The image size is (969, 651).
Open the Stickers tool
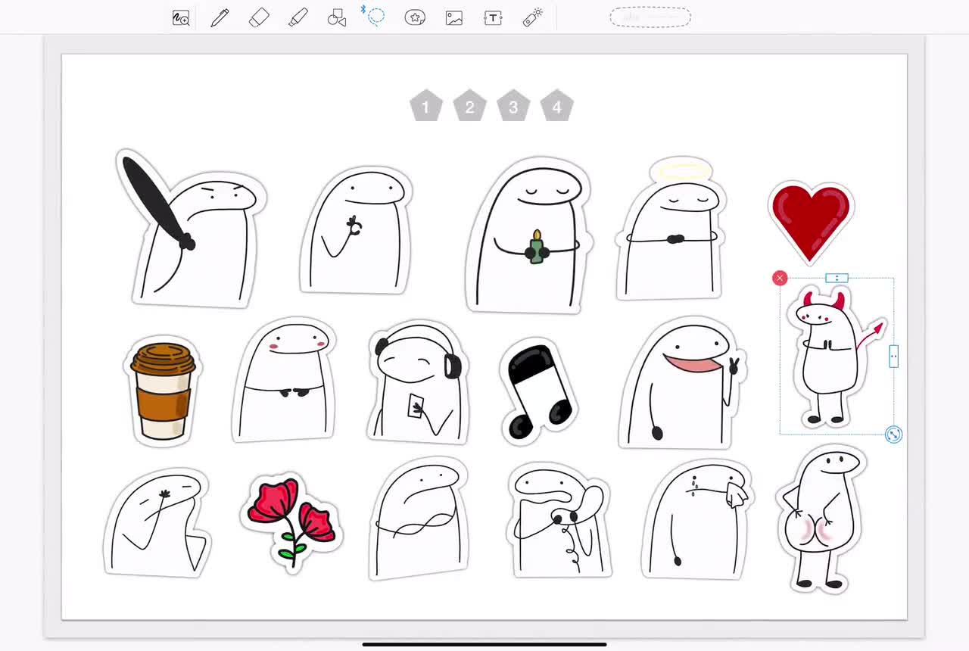415,17
